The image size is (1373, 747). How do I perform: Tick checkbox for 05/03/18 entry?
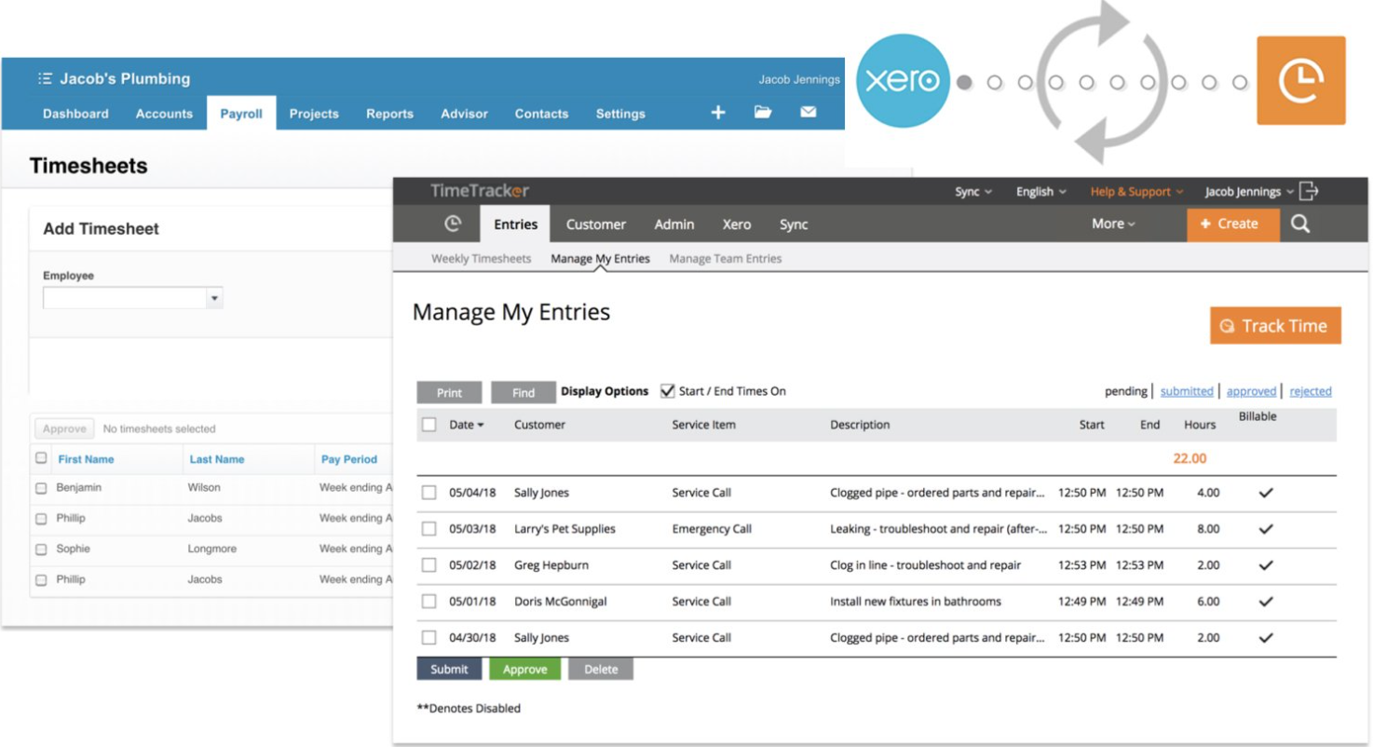point(428,529)
